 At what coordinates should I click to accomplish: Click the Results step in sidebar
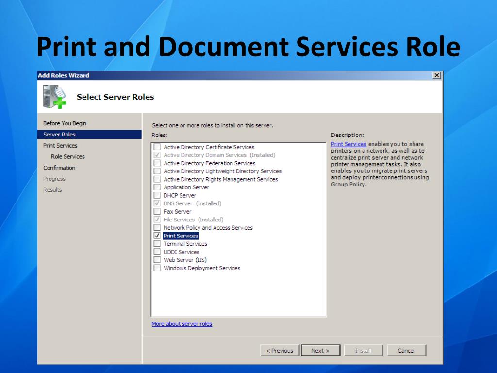(x=52, y=190)
